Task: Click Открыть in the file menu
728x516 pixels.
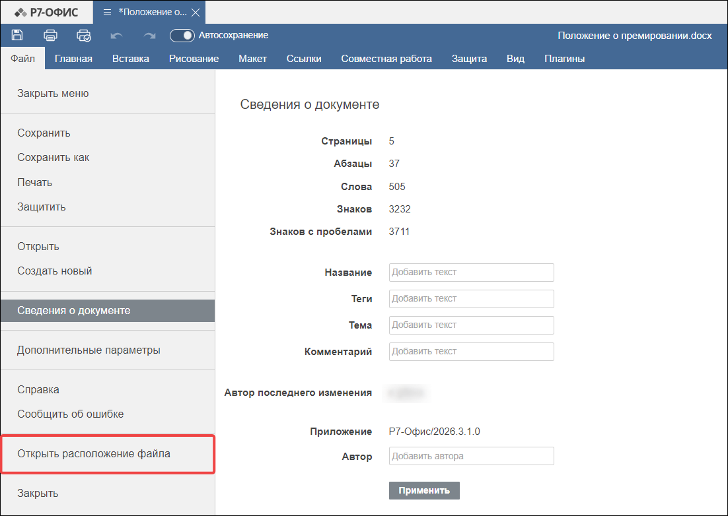Action: 108,246
